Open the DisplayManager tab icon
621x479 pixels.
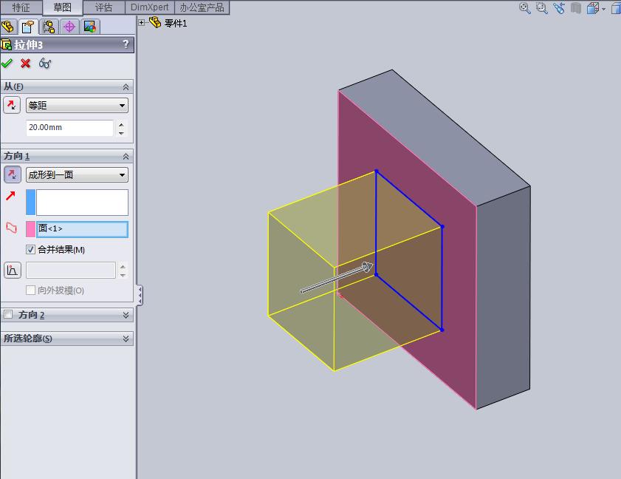pos(90,27)
